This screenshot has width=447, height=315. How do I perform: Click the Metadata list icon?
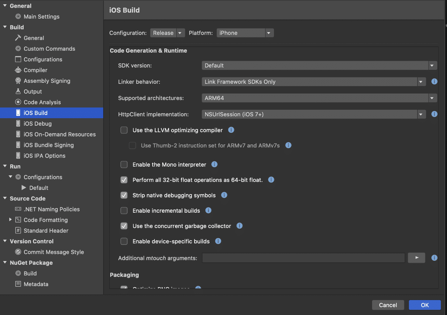click(x=18, y=284)
